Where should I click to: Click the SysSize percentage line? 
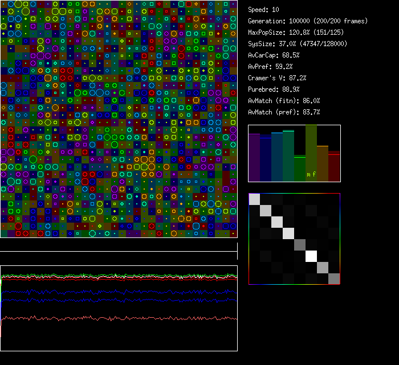coord(298,44)
